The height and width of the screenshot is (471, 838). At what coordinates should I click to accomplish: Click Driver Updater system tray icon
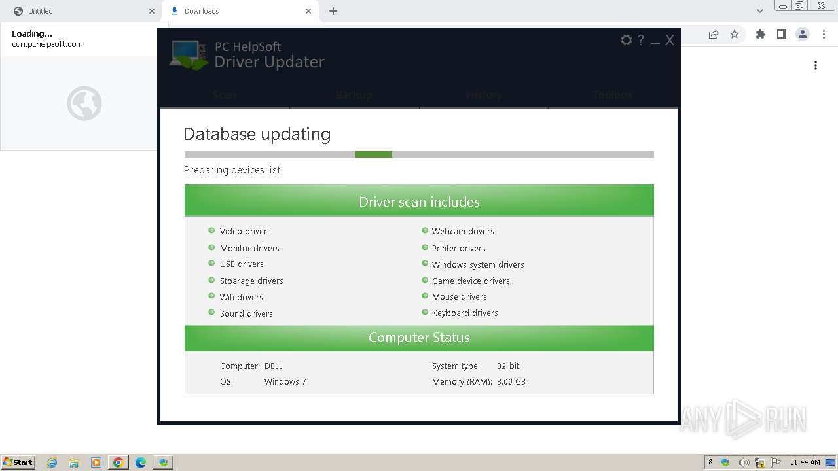725,462
